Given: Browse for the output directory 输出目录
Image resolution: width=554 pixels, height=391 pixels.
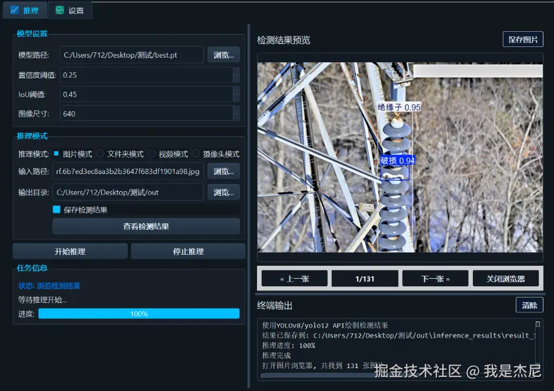Looking at the screenshot, I should [x=223, y=192].
